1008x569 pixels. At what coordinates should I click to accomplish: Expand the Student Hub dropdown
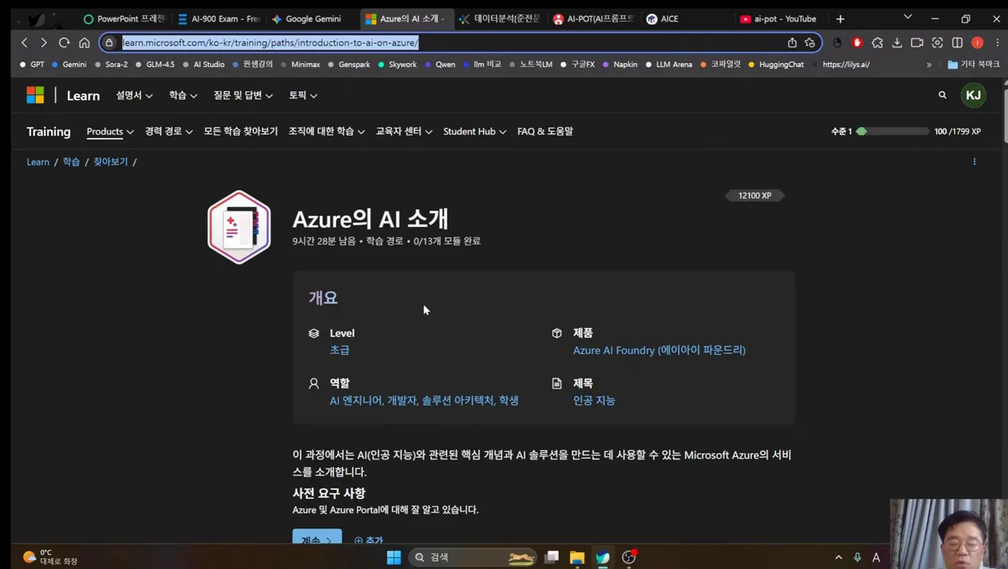coord(475,131)
